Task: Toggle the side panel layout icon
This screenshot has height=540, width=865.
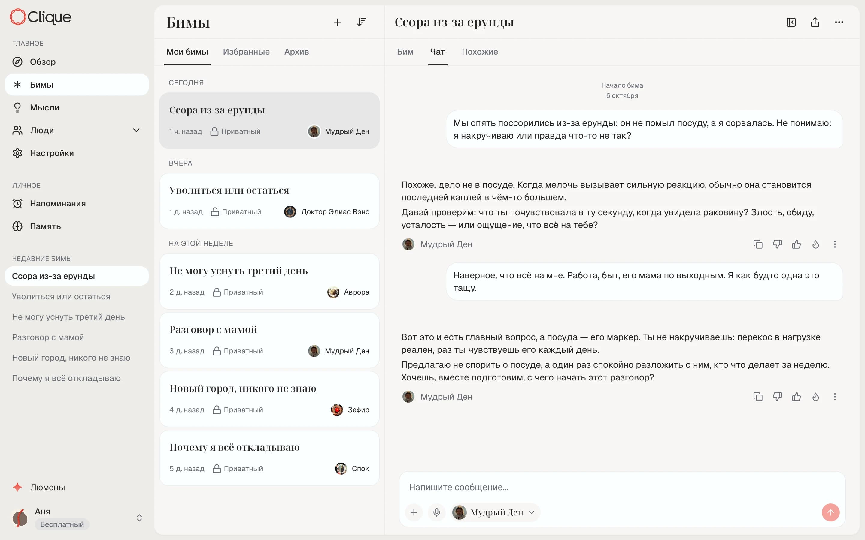Action: point(791,22)
